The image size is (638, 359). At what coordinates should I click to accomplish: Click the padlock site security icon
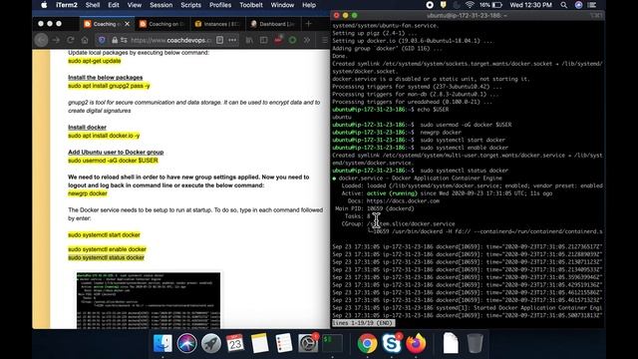pos(115,40)
